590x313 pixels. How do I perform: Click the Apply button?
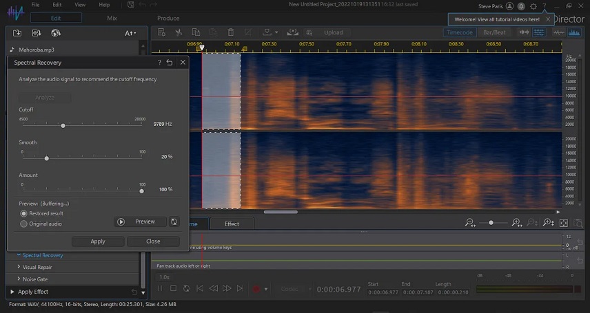98,241
